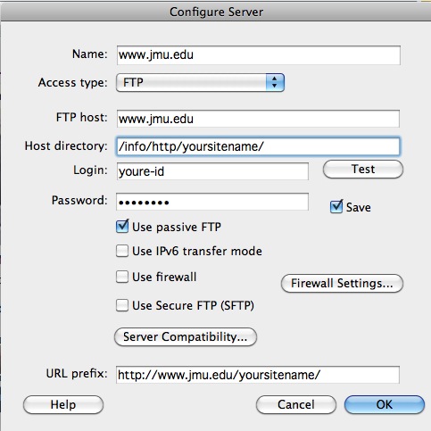
Task: Open the Access type dropdown arrows
Action: (x=275, y=82)
